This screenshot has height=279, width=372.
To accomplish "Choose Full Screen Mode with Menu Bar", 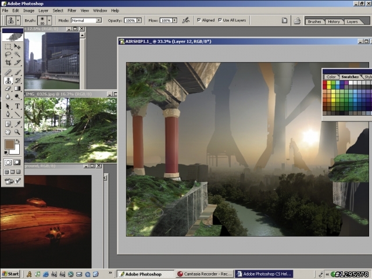I will (x=12, y=172).
